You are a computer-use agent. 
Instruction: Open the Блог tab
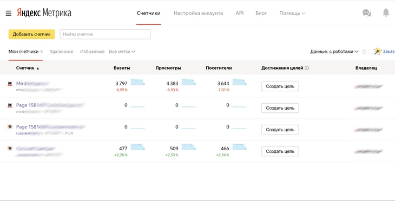tap(261, 14)
